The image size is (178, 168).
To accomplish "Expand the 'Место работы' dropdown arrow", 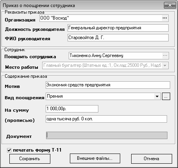I will point(165,65).
